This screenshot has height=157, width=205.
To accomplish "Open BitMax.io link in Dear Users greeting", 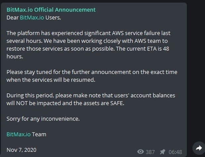I will (x=32, y=18).
